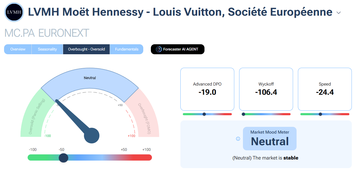Click the Advanced DPO mini slider knob
Screen dimensions: 364x173
(x=204, y=114)
